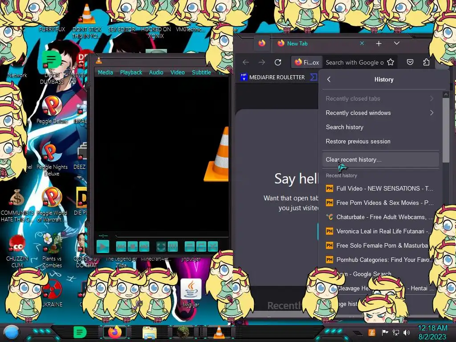Switch to Firefox on the taskbar
The width and height of the screenshot is (456, 342).
(x=115, y=332)
